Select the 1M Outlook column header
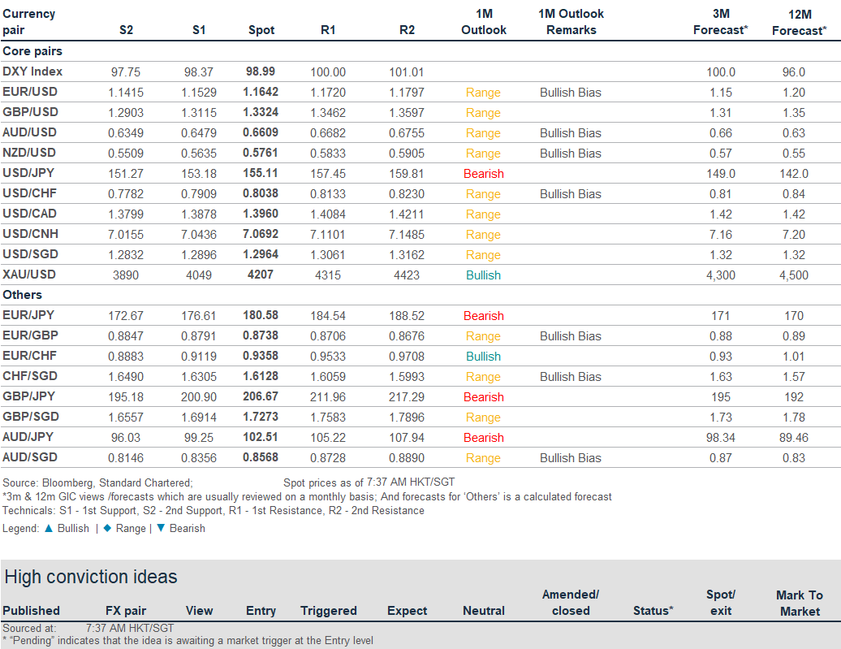Viewport: 841px width, 649px height. (x=484, y=22)
